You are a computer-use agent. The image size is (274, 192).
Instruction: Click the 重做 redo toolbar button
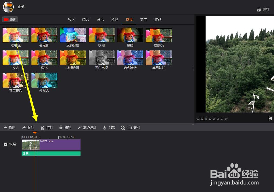pos(28,128)
